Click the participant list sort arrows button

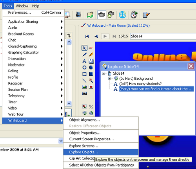(69, 35)
